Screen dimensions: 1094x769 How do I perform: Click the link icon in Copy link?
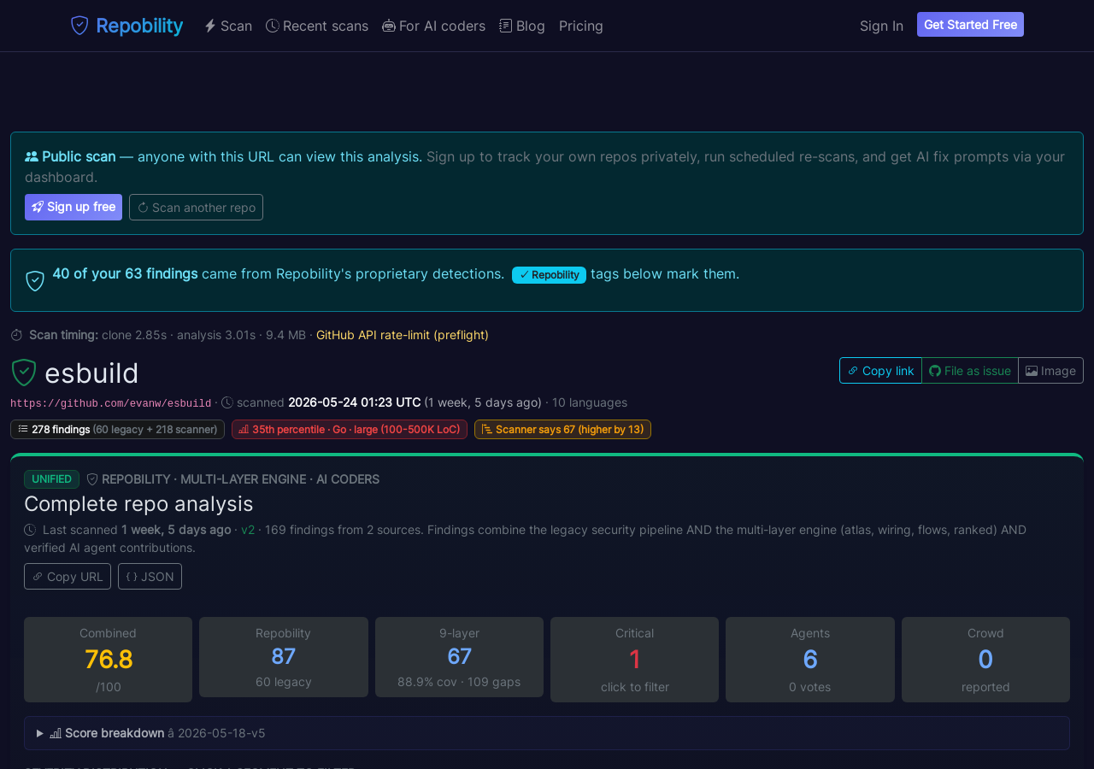(853, 371)
